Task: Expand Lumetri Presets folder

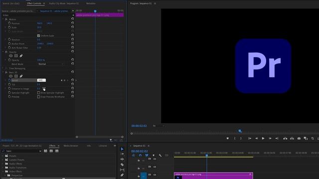Action: (3, 160)
